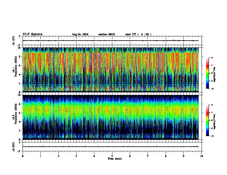This screenshot has height=175, width=227.
Task: Select the ch.1 "Frequency (kHz)" axis label
Action: (16, 66)
